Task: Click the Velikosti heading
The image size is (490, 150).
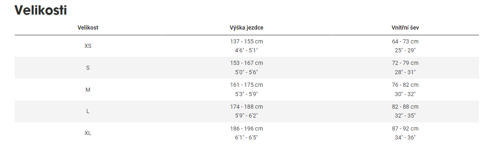Action: coord(41,10)
